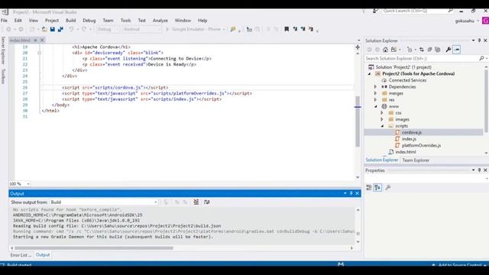Open the Google Emulator target dropdown
Image resolution: width=489 pixels, height=275 pixels.
click(223, 29)
